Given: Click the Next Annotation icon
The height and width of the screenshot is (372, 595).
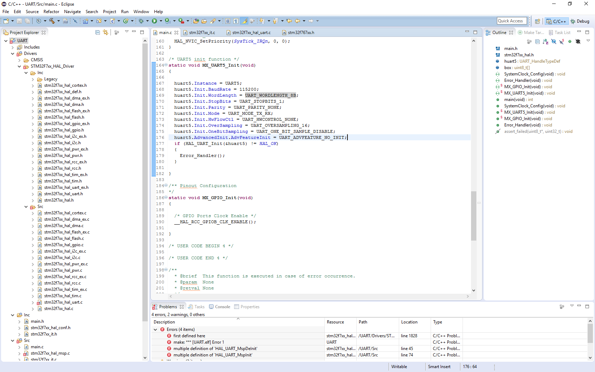Looking at the screenshot, I should [262, 21].
